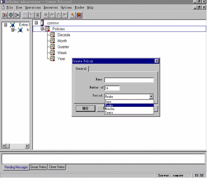The width and height of the screenshot is (208, 179).
Task: Select the Month policy in the list
Action: pos(62,41)
